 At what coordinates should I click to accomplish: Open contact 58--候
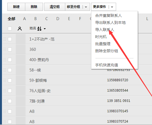[x=35, y=70]
